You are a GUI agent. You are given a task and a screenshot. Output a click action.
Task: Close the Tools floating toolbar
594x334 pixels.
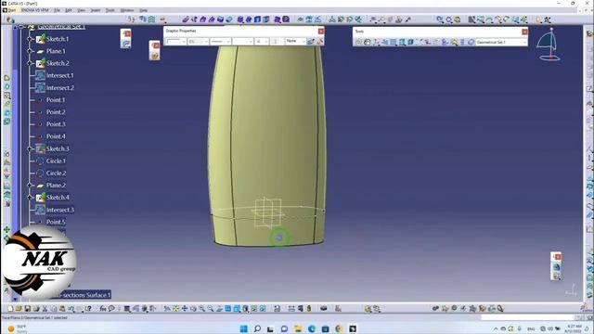coord(524,32)
